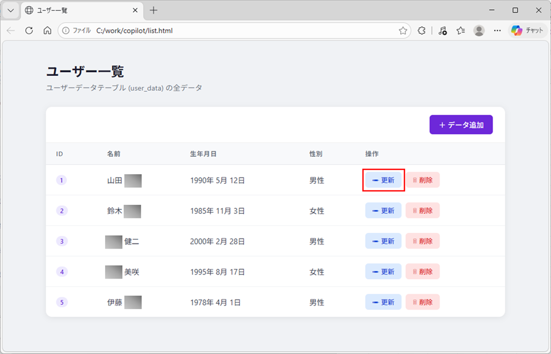
Task: Open the Copilot チャット button
Action: (x=528, y=31)
